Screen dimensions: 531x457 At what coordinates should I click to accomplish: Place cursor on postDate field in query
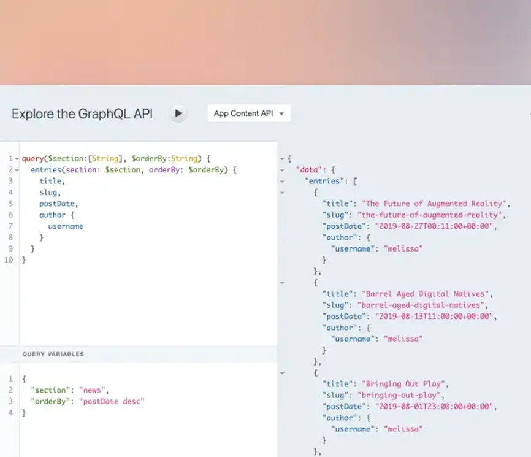[x=58, y=204]
